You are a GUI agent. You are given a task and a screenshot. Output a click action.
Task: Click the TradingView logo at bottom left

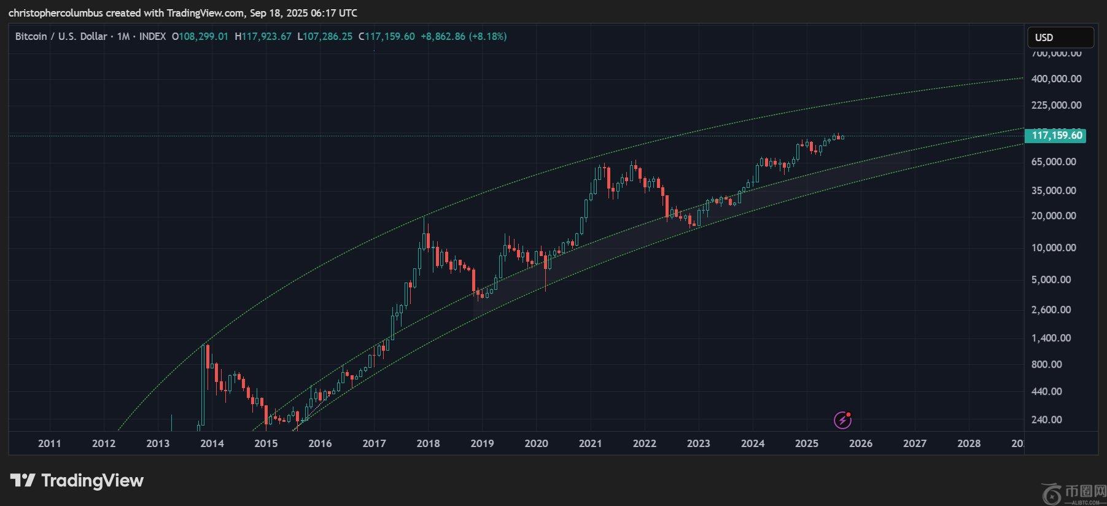pos(77,480)
